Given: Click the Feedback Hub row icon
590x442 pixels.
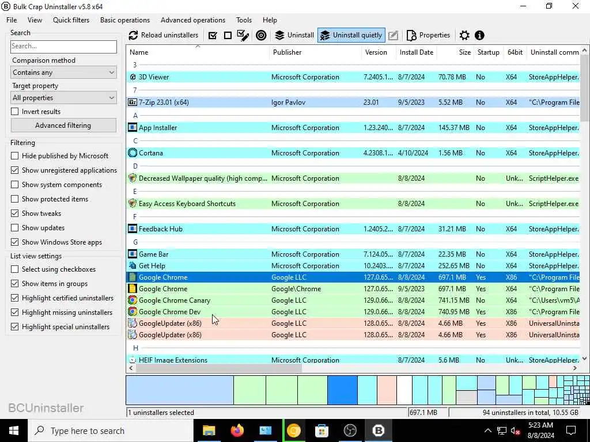Looking at the screenshot, I should [x=133, y=229].
